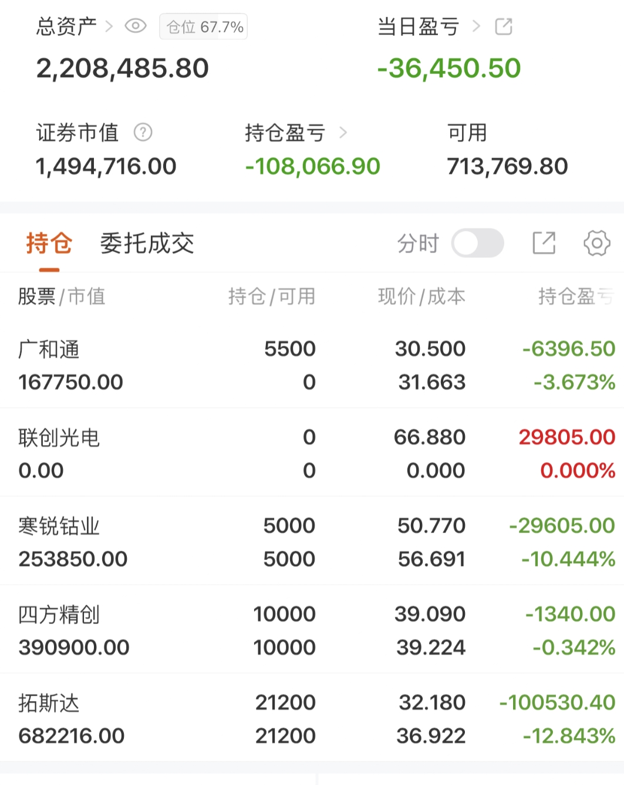The image size is (624, 785).
Task: Select securities value 1,494,716.00
Action: click(106, 167)
